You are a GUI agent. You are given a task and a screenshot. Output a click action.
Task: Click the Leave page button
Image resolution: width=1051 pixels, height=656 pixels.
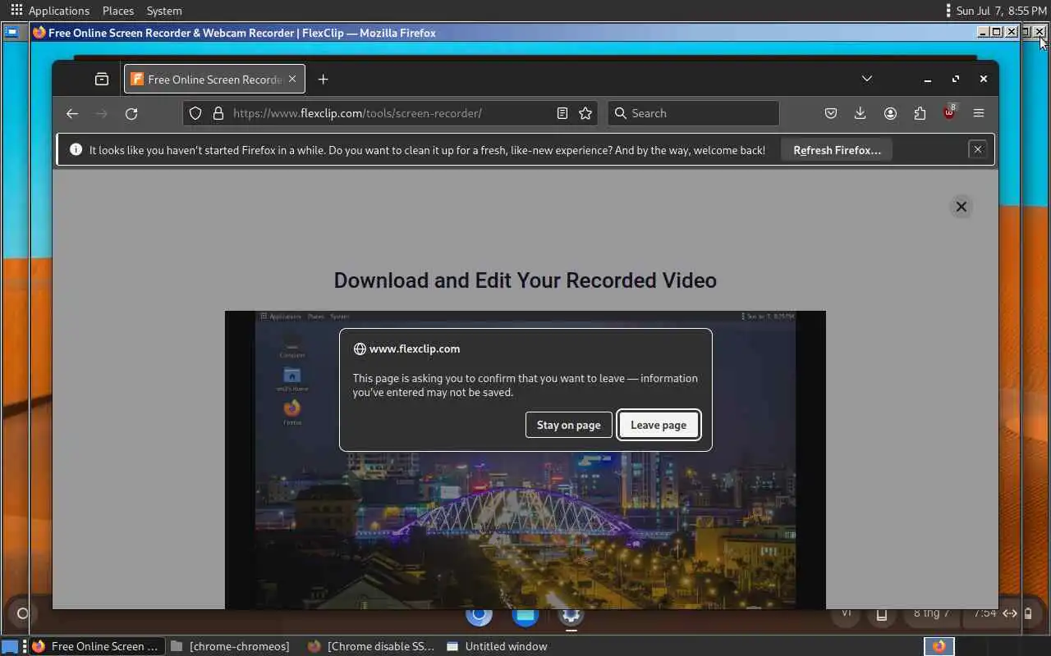tap(659, 425)
